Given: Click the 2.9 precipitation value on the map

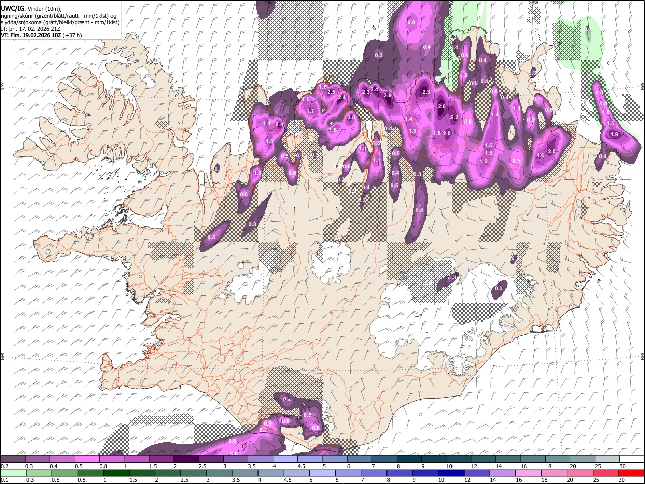Looking at the screenshot, I should click(x=388, y=95).
